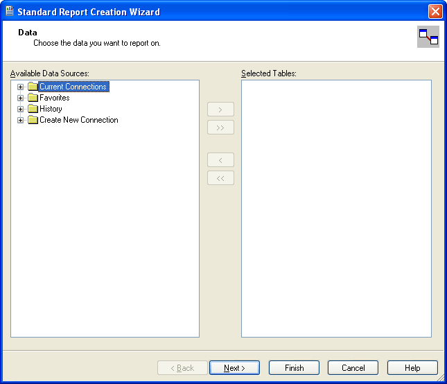The height and width of the screenshot is (384, 447).
Task: Click the data link icon in header
Action: coord(428,37)
